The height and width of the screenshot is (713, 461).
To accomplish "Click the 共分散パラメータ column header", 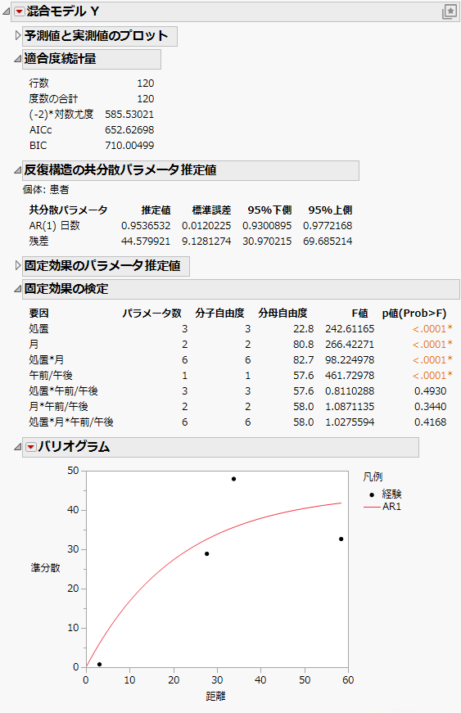I will (x=68, y=210).
